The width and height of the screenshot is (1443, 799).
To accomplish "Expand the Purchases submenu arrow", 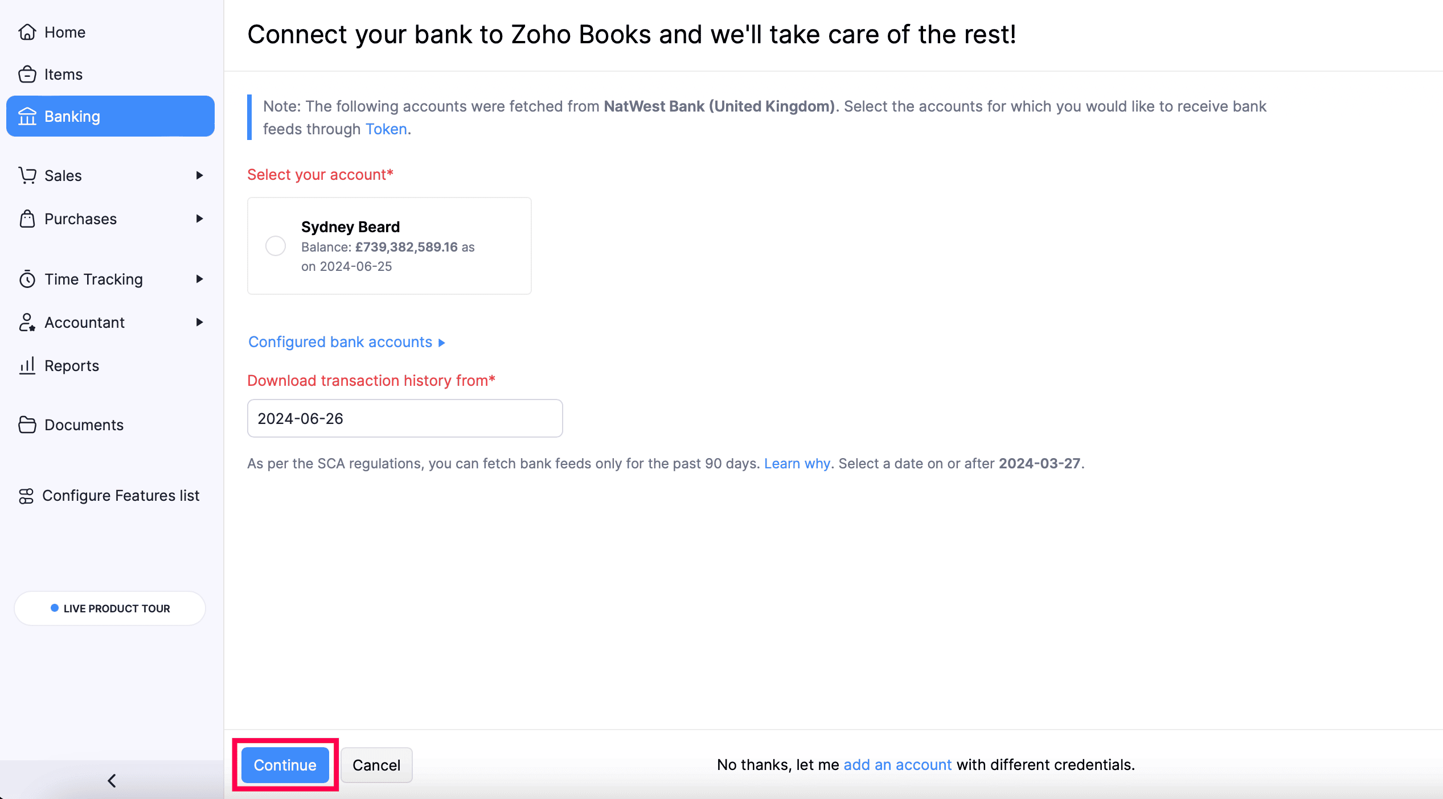I will click(x=199, y=219).
